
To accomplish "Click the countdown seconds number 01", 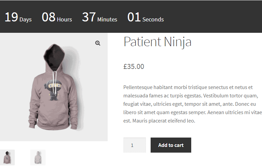I will pyautogui.click(x=134, y=17).
